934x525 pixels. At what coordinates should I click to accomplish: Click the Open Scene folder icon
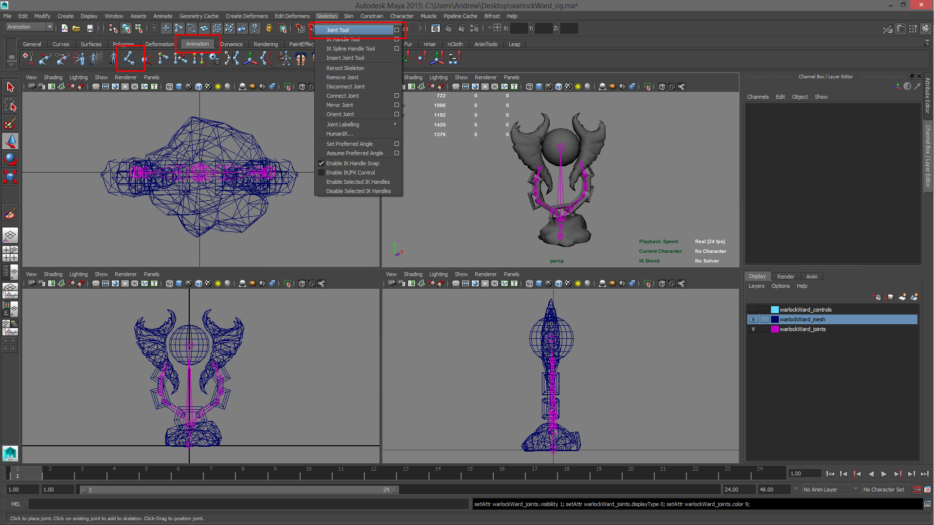pos(76,29)
